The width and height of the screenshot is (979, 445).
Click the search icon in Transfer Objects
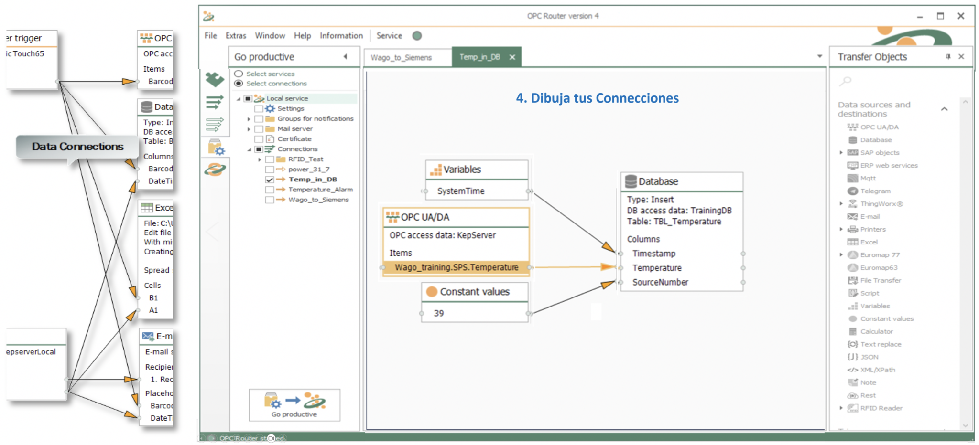pos(846,81)
